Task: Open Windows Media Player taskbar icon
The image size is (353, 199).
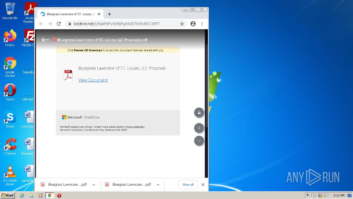Action: (40, 195)
